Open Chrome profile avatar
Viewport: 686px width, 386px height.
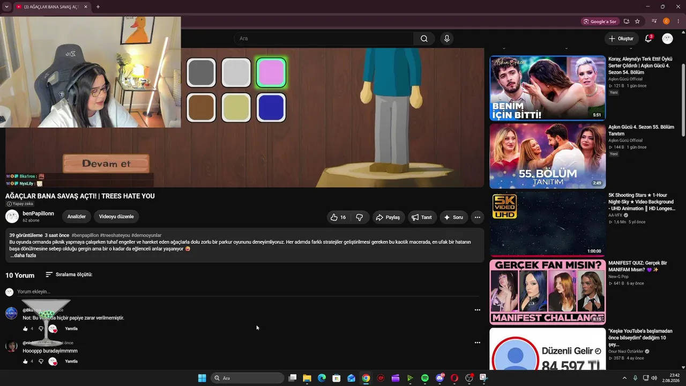pyautogui.click(x=666, y=21)
